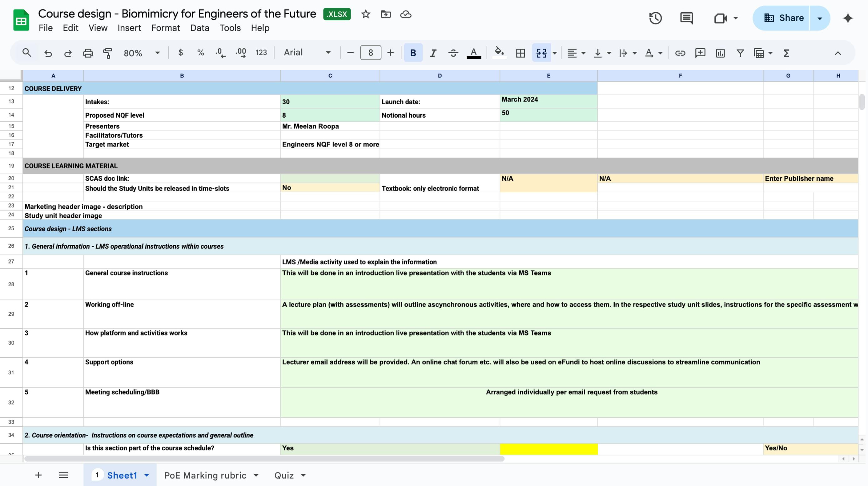Click the paint format roller icon
Image resolution: width=868 pixels, height=486 pixels.
[107, 53]
